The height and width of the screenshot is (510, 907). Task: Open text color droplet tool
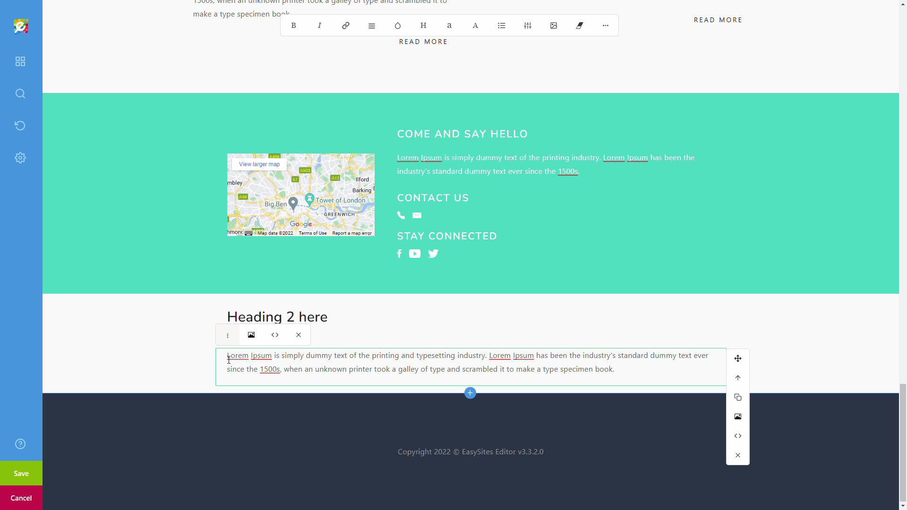pos(398,25)
